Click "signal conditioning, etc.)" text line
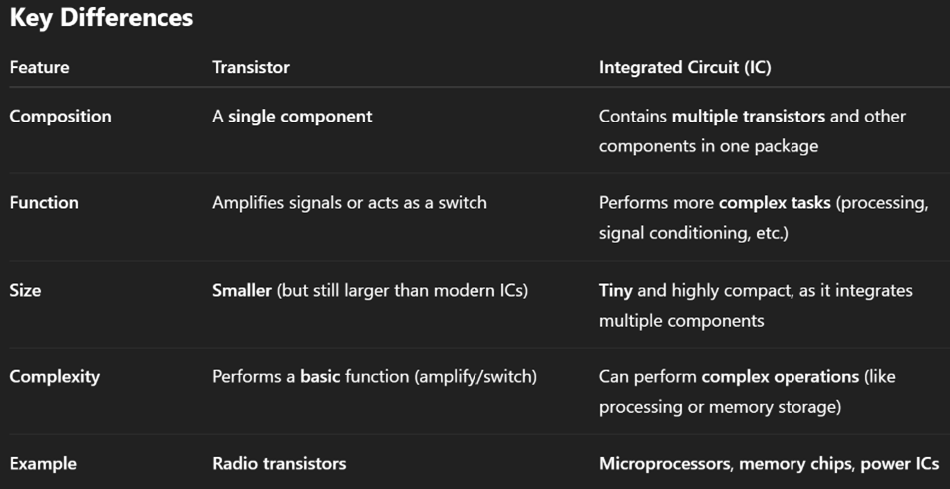 695,233
